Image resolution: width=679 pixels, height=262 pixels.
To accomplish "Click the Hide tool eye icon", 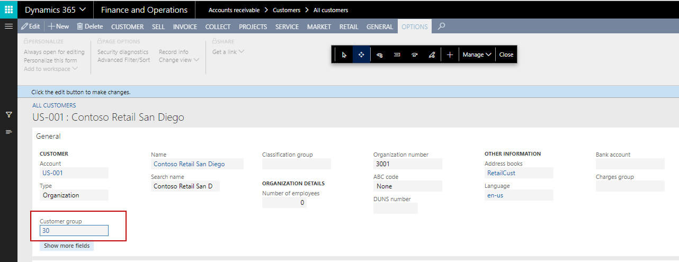I will point(379,55).
